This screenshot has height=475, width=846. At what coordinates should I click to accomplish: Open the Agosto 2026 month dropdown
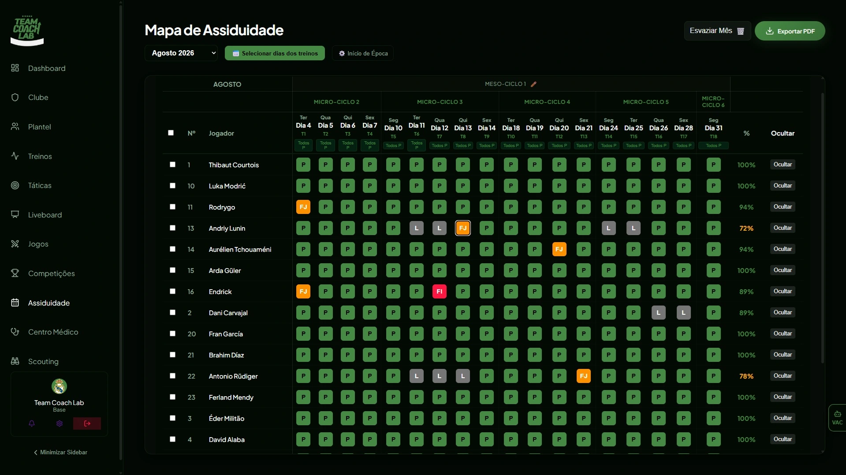click(181, 53)
